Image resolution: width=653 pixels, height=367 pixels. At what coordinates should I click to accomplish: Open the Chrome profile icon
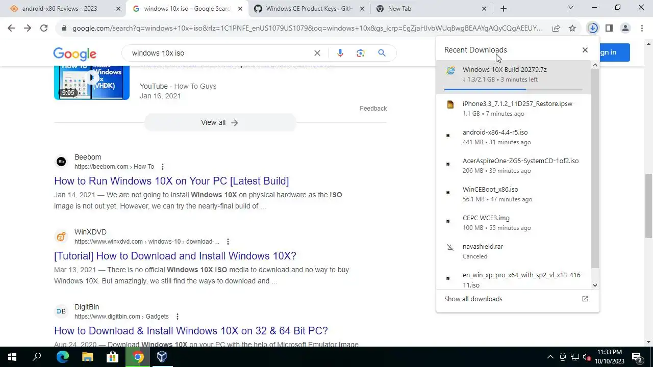coord(625,29)
